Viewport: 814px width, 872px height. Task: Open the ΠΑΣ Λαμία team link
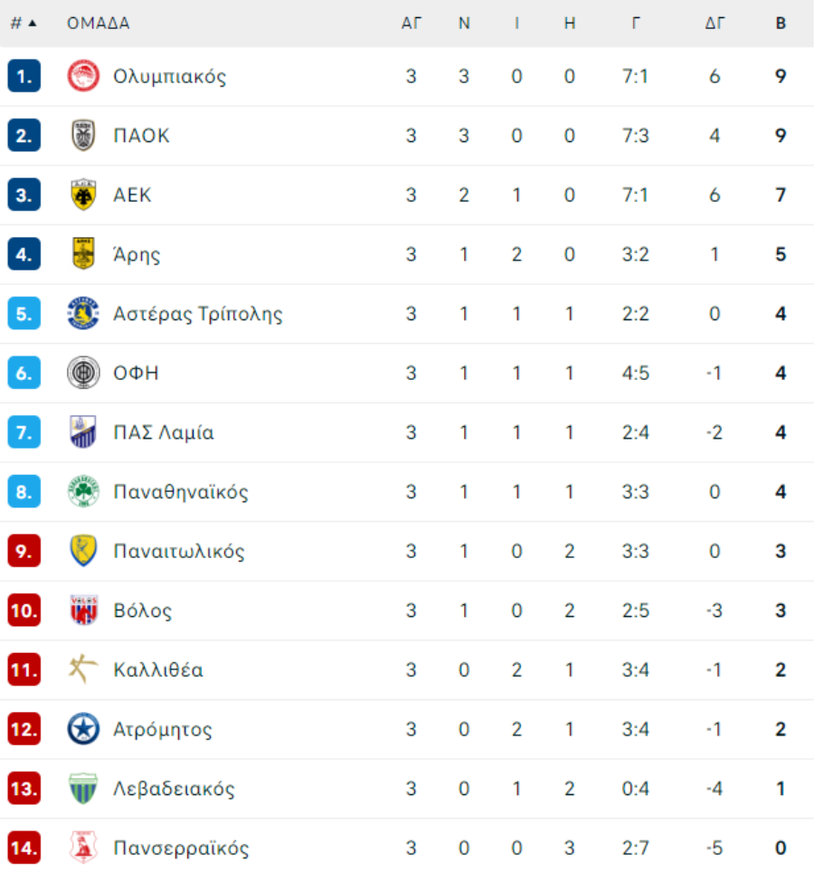tap(164, 432)
